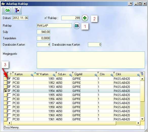Click the Cím column header sort arrow
This screenshot has height=132, width=148.
pyautogui.click(x=98, y=72)
